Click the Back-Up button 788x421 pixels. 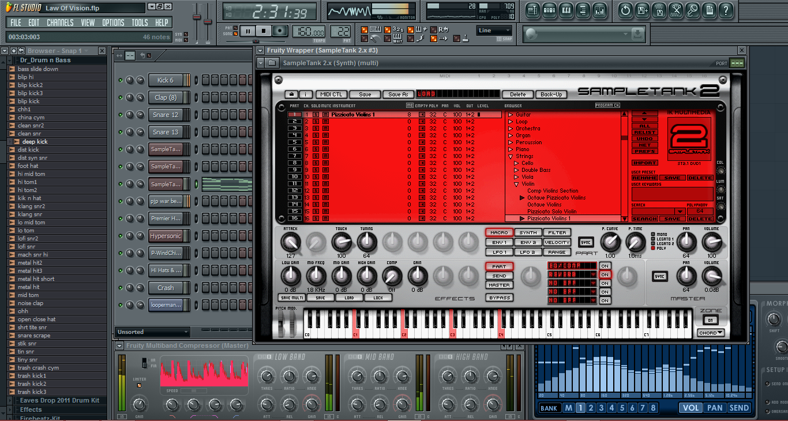[x=551, y=94]
